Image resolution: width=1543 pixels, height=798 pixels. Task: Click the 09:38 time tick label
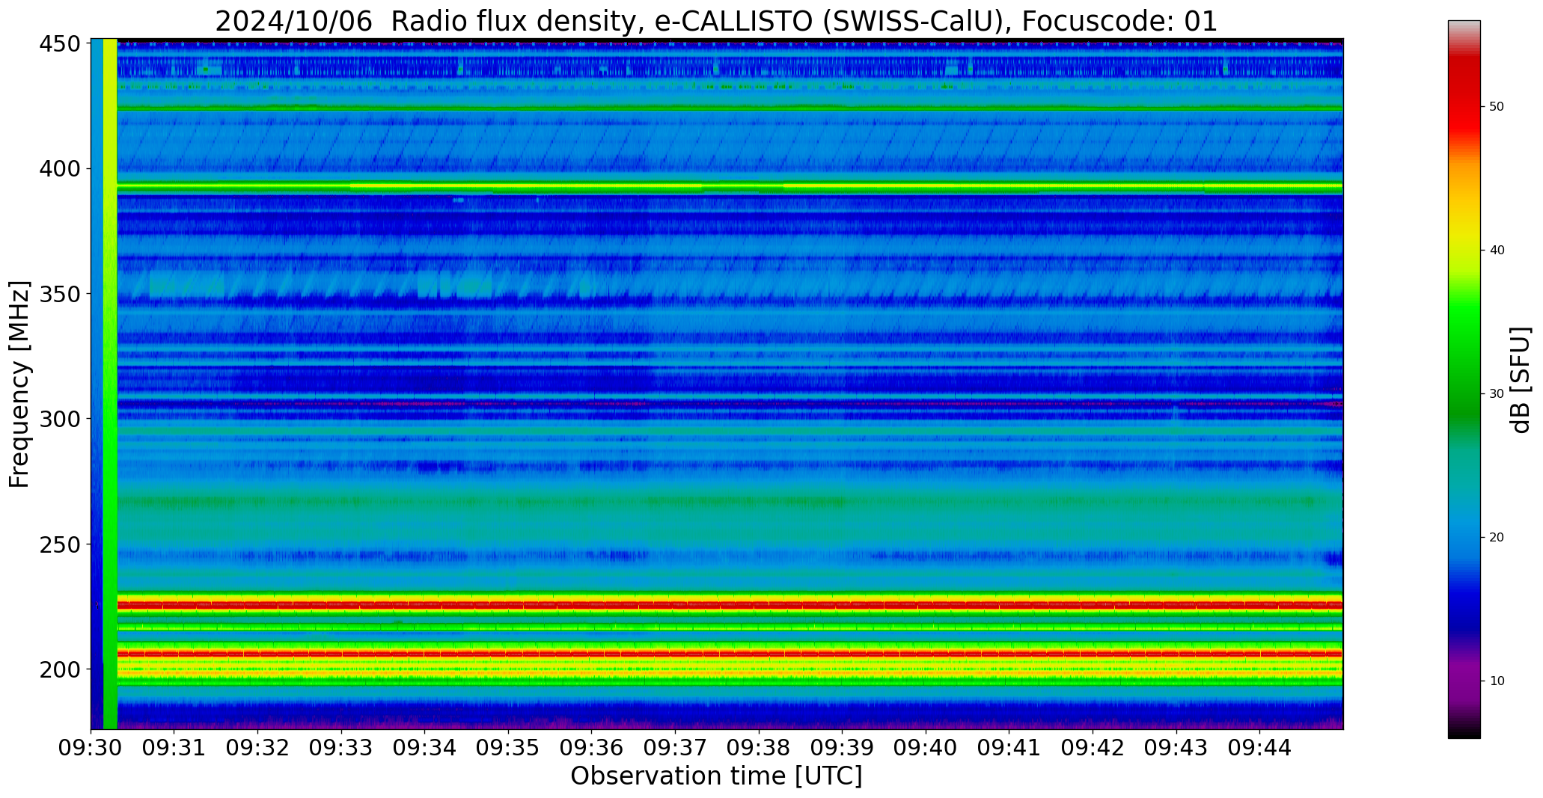pos(759,747)
